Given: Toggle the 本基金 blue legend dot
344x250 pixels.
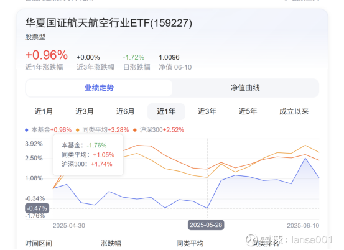Looking at the screenshot, I should 27,130.
